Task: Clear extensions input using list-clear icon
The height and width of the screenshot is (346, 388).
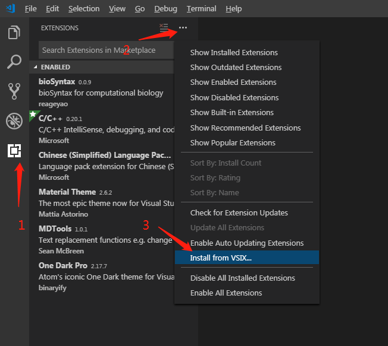Action: click(x=164, y=28)
